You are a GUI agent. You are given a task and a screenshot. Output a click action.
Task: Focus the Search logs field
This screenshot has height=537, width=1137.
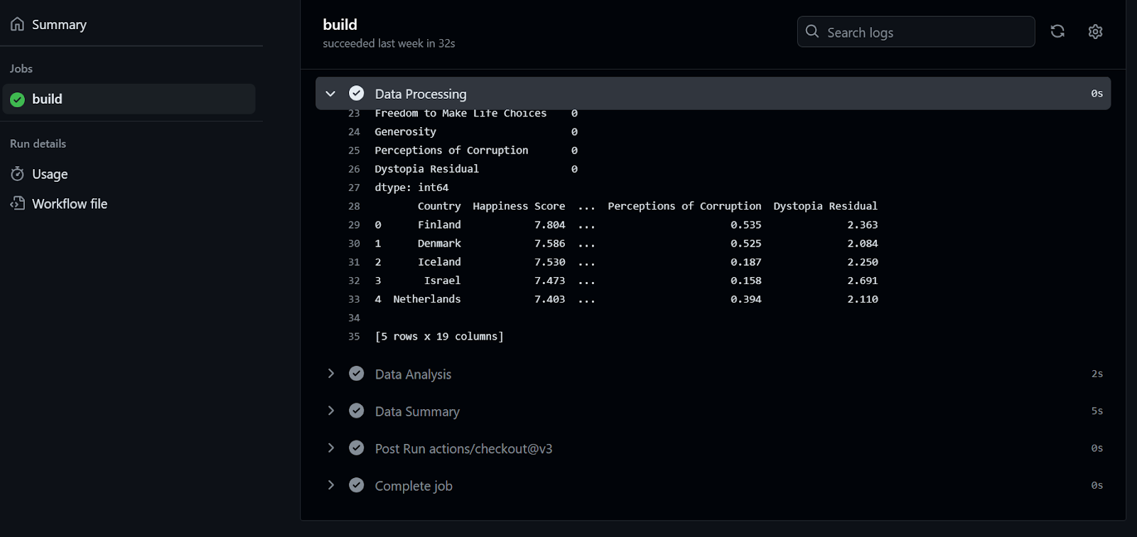tap(916, 32)
